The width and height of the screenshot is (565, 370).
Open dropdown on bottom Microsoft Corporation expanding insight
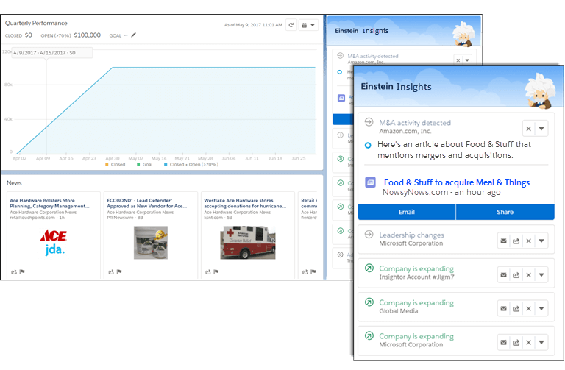(541, 342)
